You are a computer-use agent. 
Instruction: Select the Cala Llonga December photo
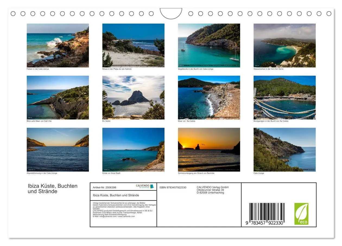(284, 150)
